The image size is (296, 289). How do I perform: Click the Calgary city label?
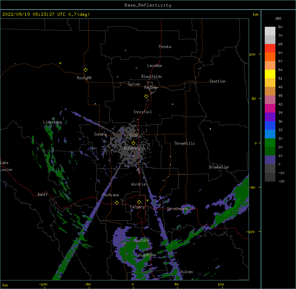point(137,207)
